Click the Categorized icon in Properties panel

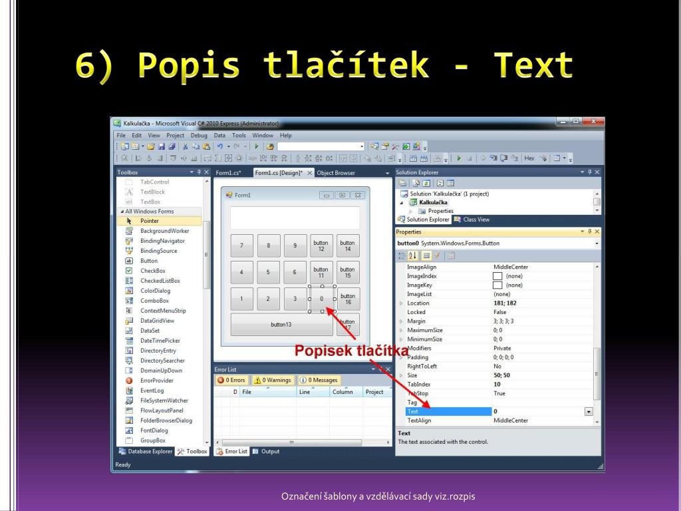point(402,255)
